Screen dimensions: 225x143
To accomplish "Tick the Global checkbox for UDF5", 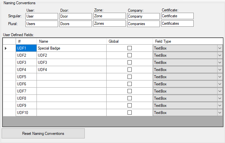I will click(129, 77).
